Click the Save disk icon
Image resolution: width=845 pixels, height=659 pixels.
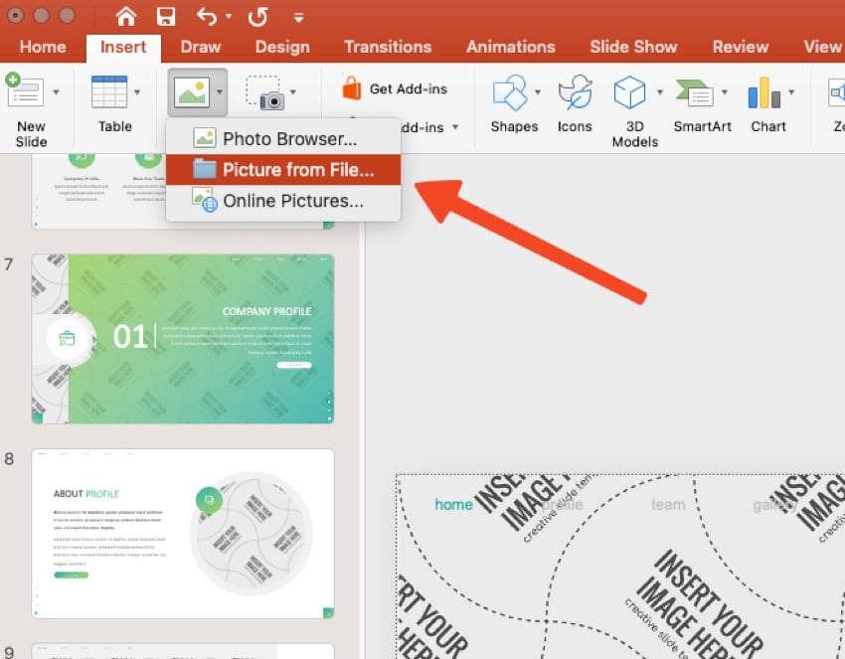tap(166, 16)
